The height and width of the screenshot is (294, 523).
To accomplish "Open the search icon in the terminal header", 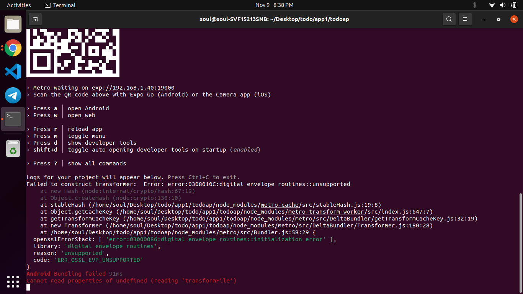I will 449,19.
